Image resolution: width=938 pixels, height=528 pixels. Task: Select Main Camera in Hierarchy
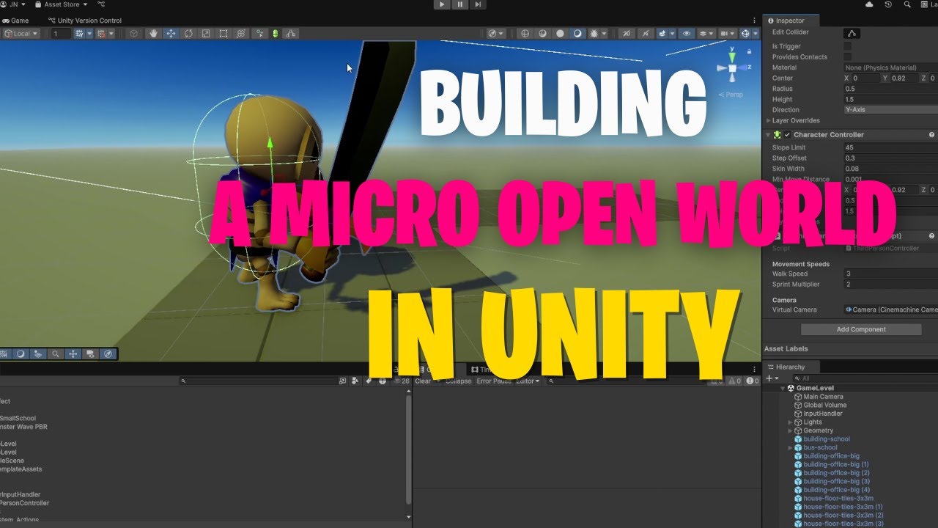click(x=823, y=397)
